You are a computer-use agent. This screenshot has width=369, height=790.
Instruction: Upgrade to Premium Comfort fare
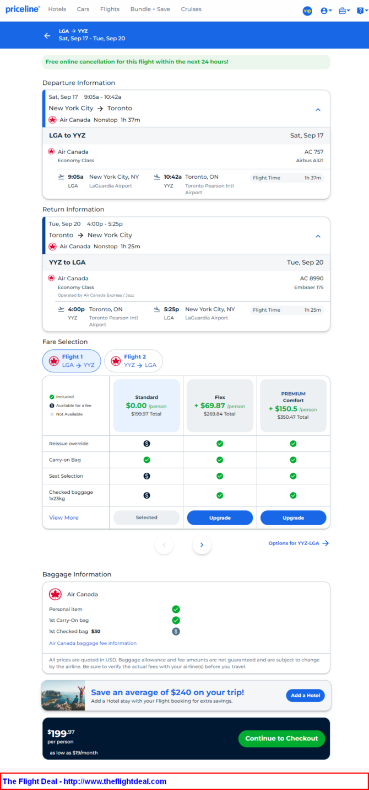(x=293, y=517)
